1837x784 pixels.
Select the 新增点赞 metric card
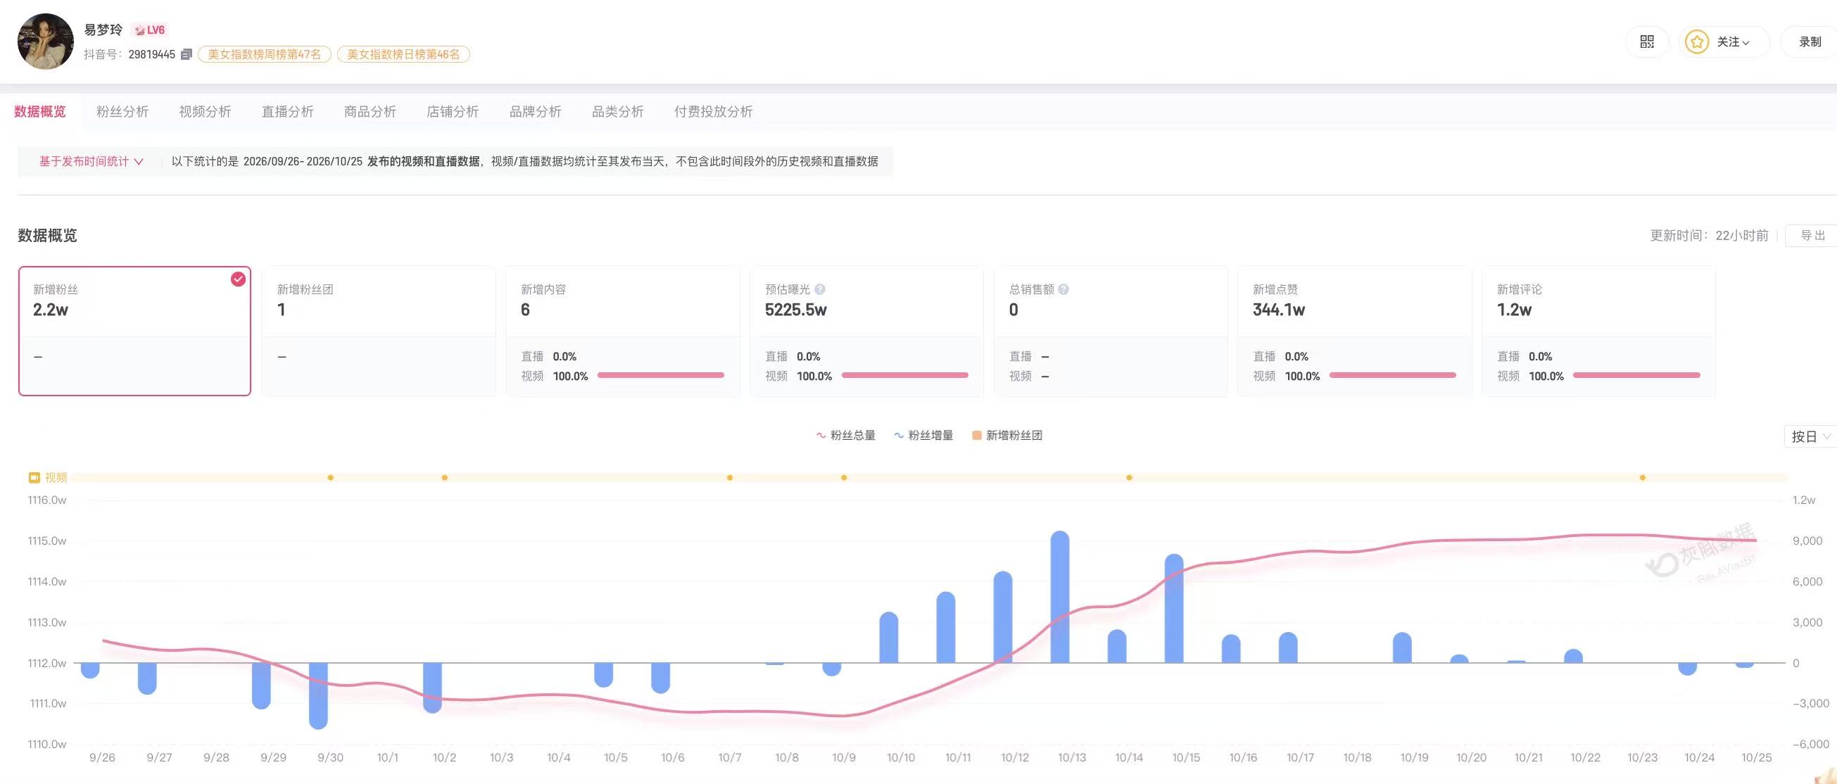click(1354, 331)
